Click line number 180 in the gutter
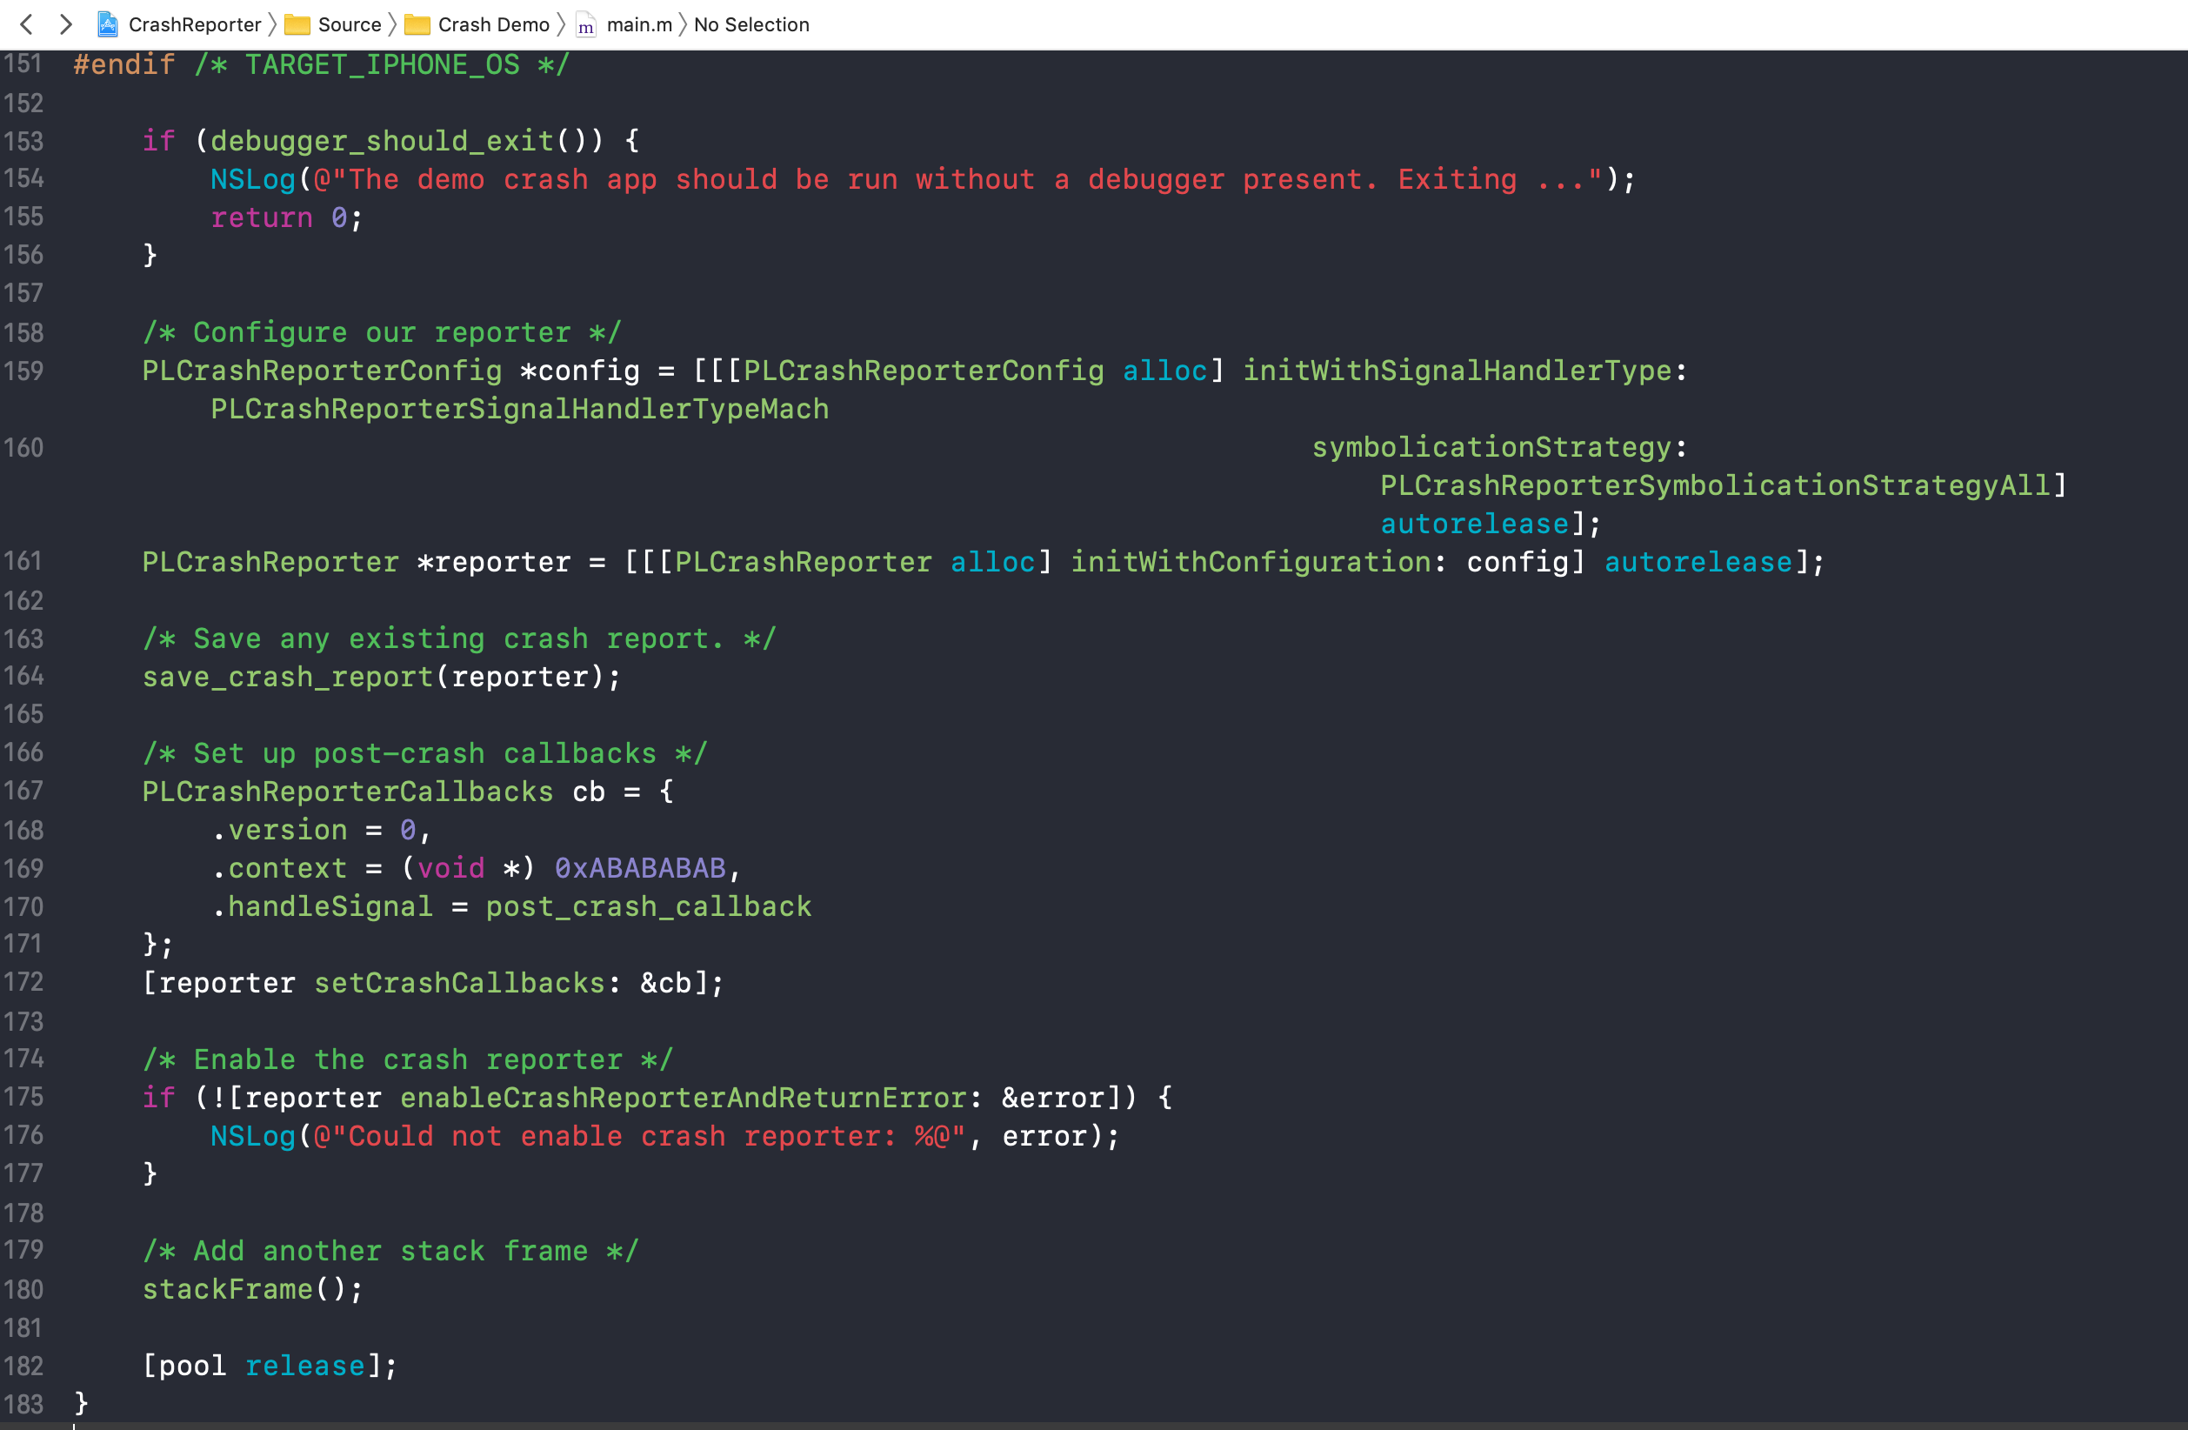This screenshot has height=1430, width=2188. 23,1288
